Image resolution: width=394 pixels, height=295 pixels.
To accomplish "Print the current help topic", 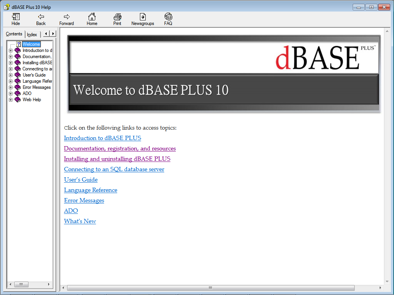I will [x=117, y=17].
